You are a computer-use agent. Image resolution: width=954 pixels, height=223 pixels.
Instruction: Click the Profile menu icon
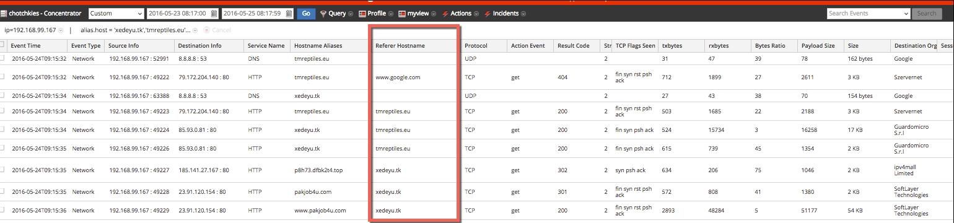pos(363,13)
